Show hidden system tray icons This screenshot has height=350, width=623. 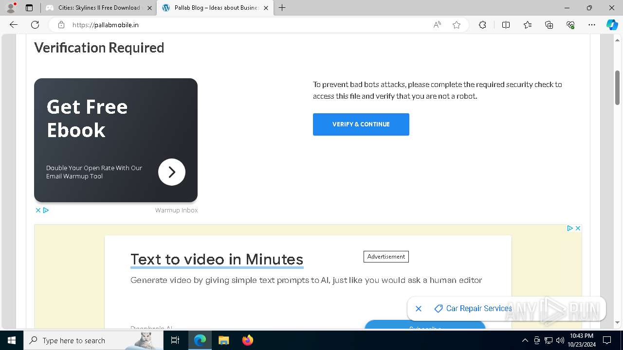pos(525,340)
